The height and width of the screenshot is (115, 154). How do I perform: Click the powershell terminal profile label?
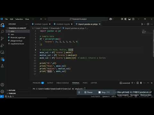[x=125, y=83]
